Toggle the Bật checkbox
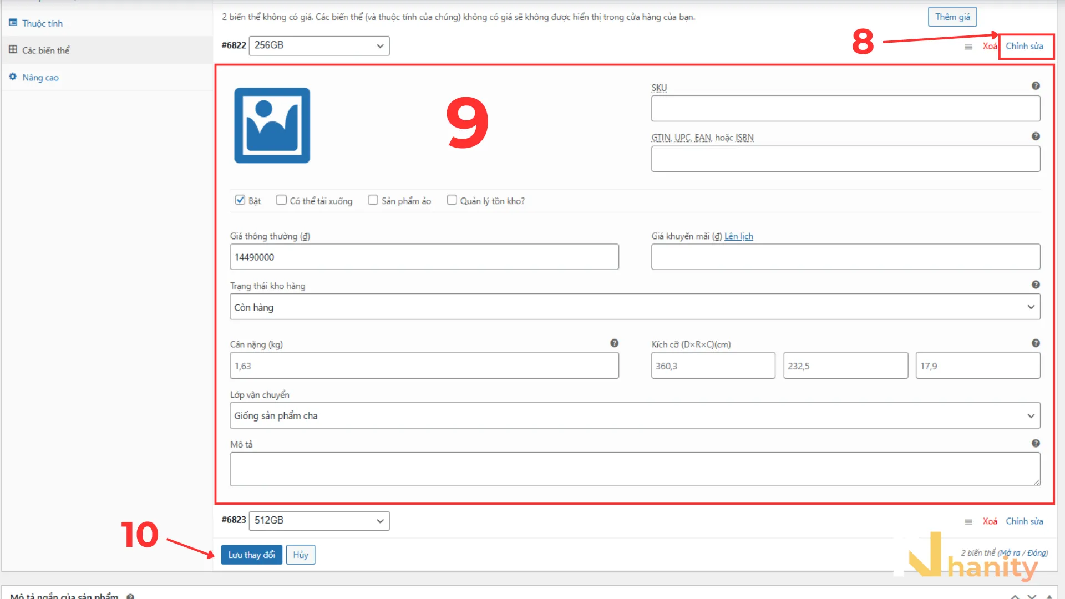The width and height of the screenshot is (1065, 599). tap(240, 200)
